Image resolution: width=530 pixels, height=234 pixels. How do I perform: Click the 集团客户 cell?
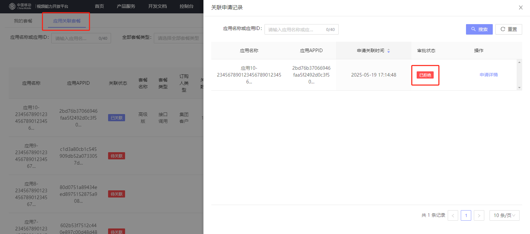[184, 118]
